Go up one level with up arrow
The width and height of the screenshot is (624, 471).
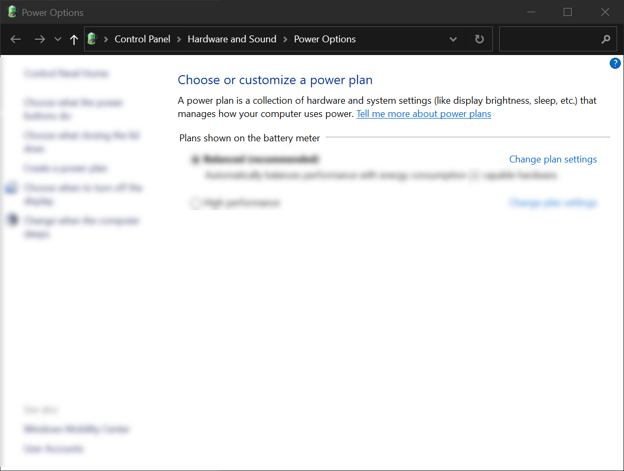[74, 39]
